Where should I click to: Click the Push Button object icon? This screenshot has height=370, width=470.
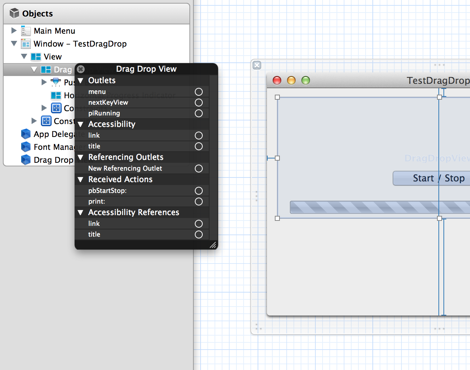coord(56,82)
